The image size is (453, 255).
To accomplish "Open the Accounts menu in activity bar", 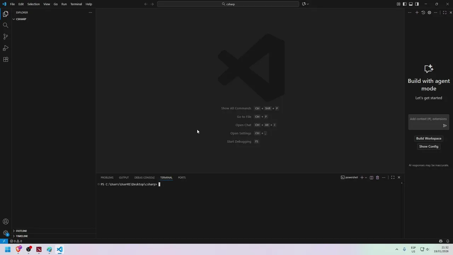I will pos(6,222).
